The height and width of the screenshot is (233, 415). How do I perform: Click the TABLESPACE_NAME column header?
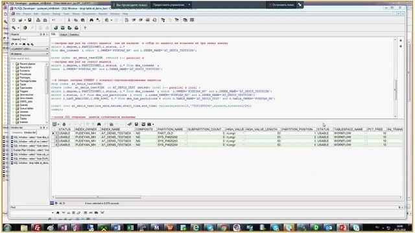pyautogui.click(x=350, y=129)
